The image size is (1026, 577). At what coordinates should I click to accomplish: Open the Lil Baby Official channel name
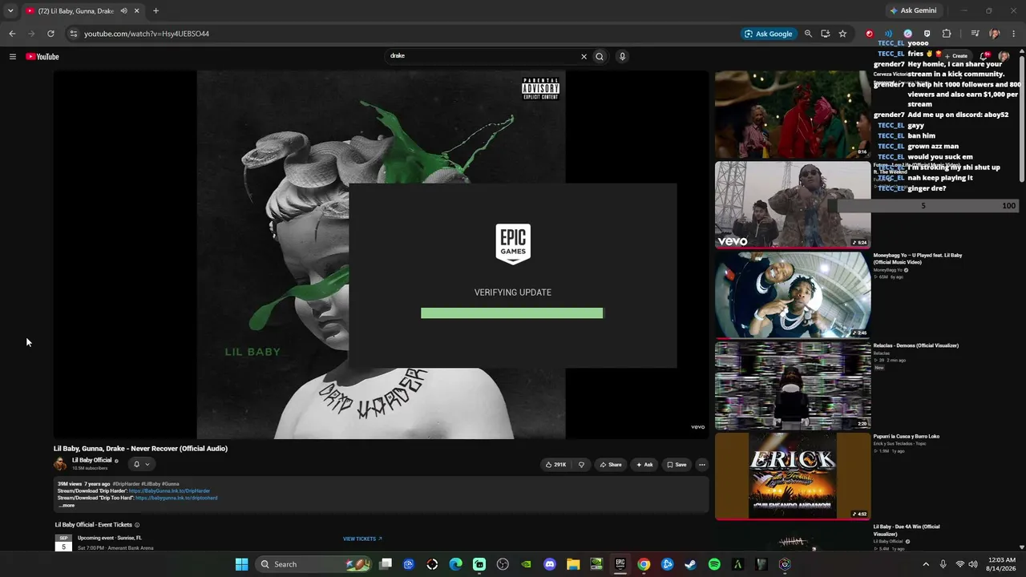tap(92, 460)
